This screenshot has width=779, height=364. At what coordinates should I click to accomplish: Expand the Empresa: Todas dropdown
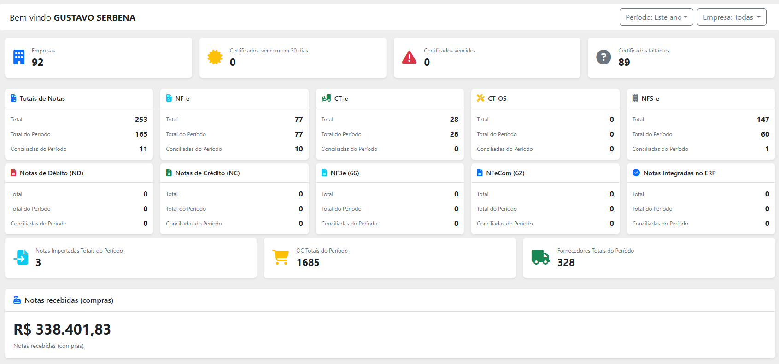(731, 17)
